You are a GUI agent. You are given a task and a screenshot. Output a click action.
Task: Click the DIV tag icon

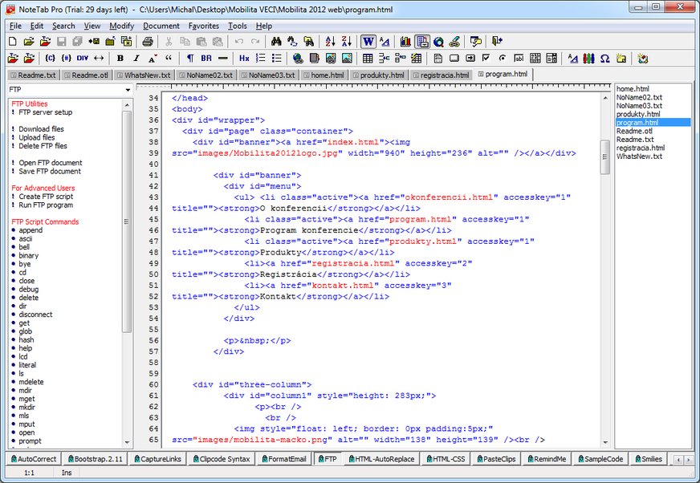tap(83, 59)
